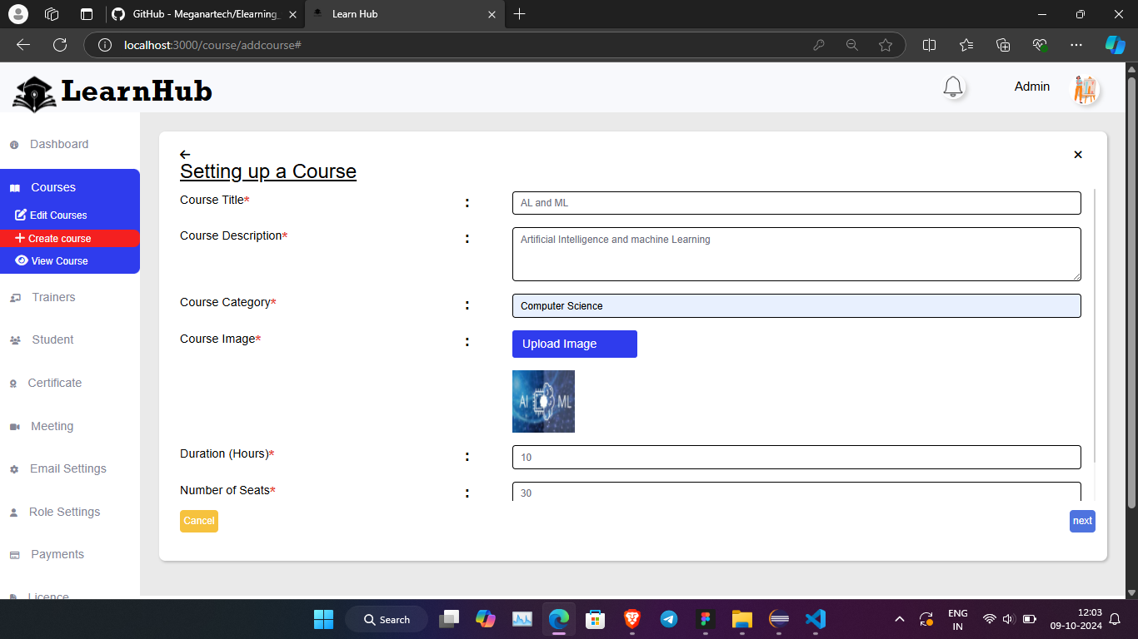This screenshot has height=639, width=1138.
Task: Open the Dashboard from the sidebar
Action: click(x=58, y=144)
